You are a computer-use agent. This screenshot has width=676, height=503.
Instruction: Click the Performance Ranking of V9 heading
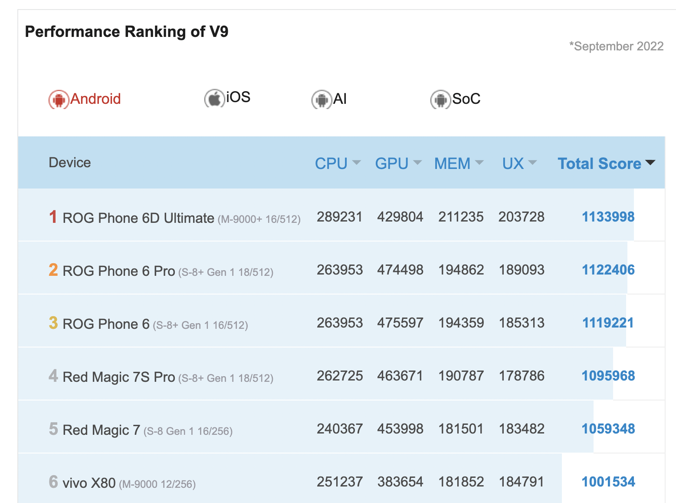[127, 32]
